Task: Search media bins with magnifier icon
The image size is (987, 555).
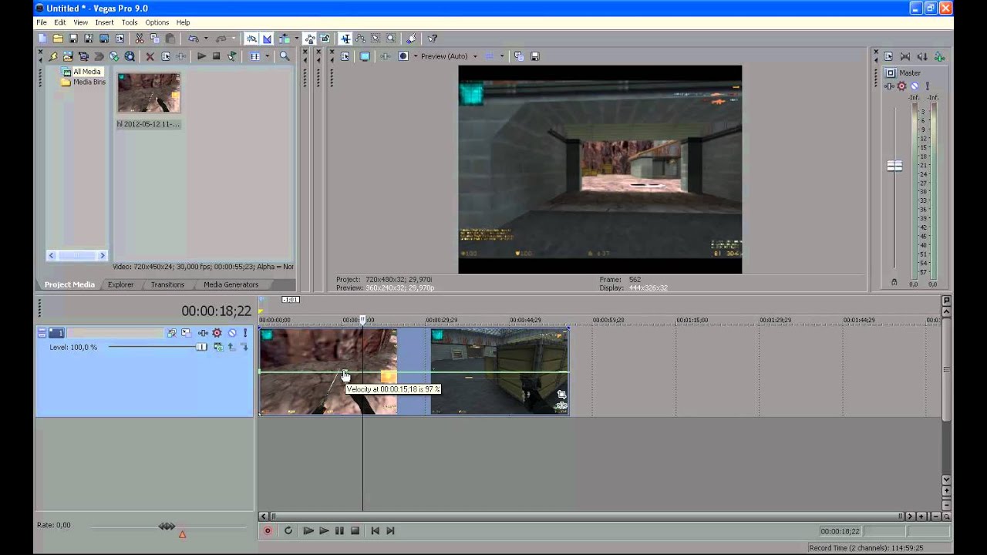Action: coord(285,56)
